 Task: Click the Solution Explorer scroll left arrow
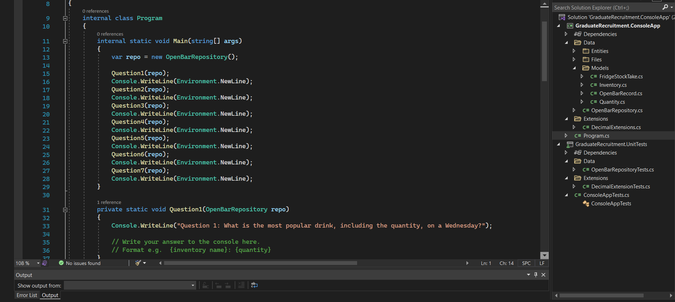coord(556,296)
